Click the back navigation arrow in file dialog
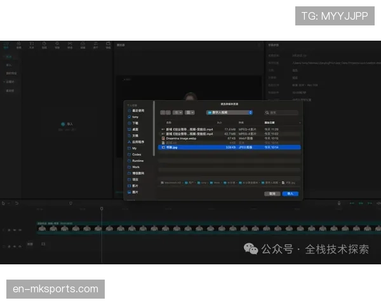The image size is (381, 305). coord(161,112)
